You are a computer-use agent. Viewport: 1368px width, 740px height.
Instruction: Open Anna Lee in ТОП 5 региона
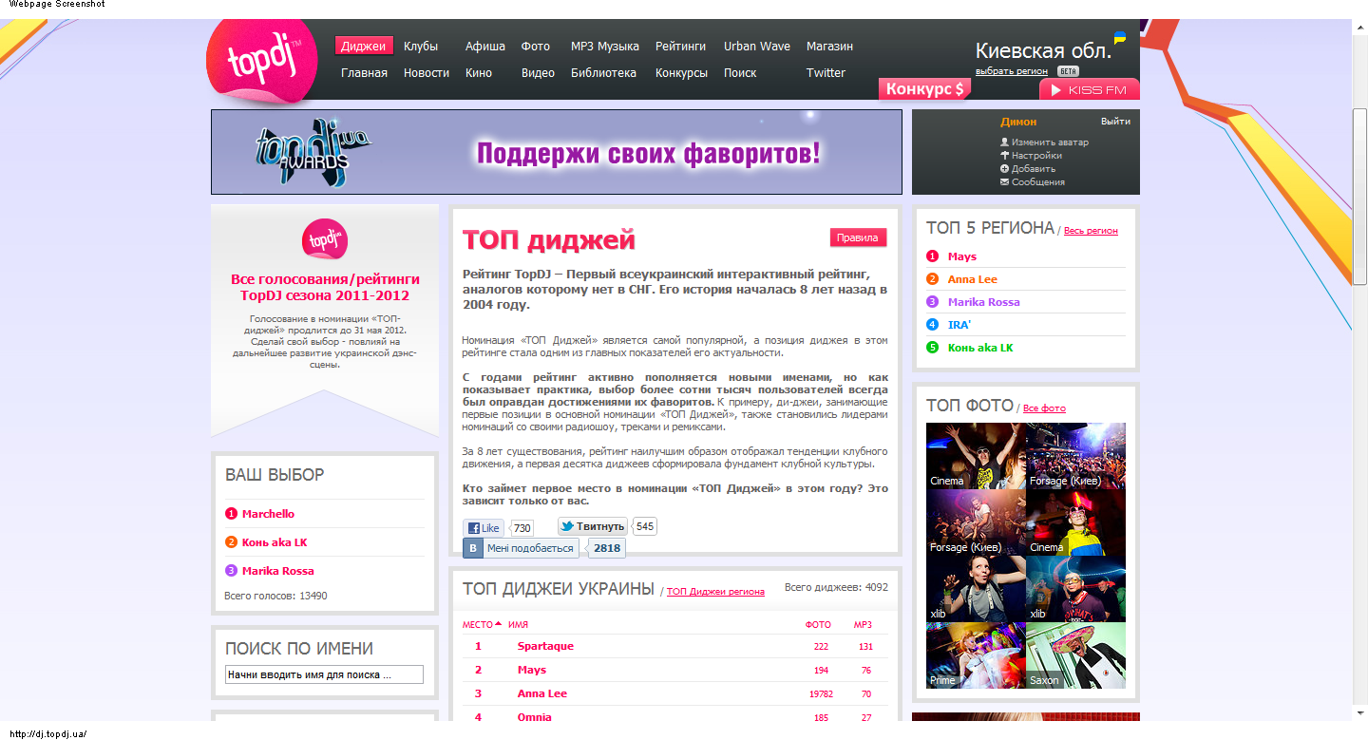click(x=973, y=279)
